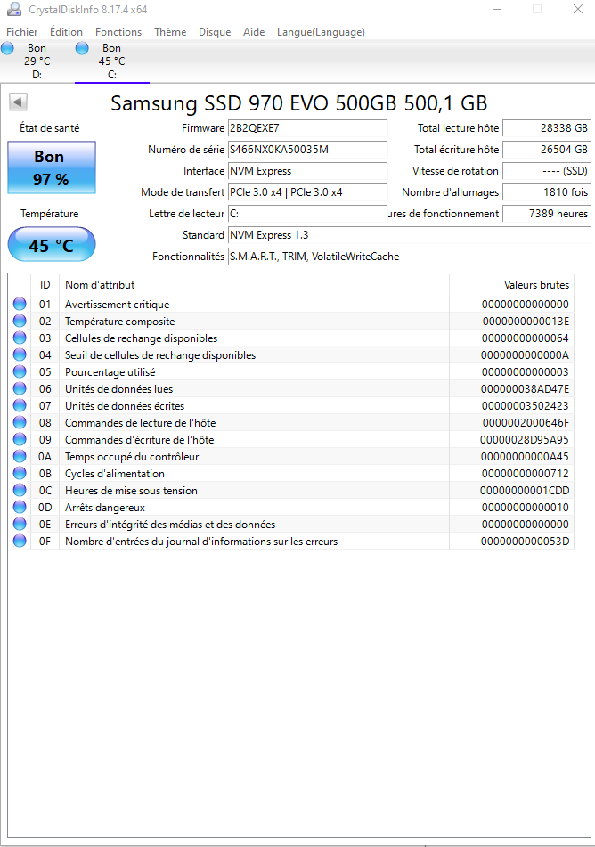This screenshot has width=595, height=847.
Task: Open the Fonctions menu
Action: 118,32
